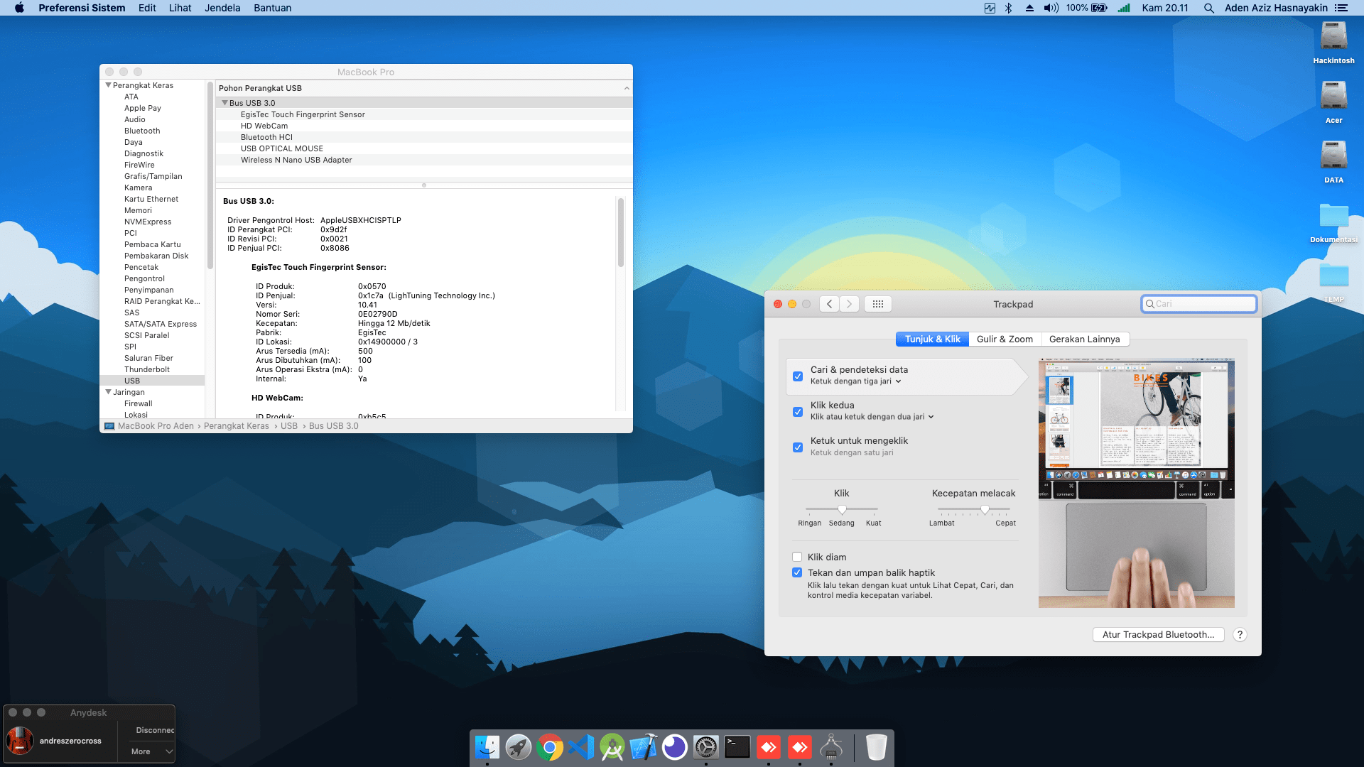Viewport: 1364px width, 767px height.
Task: Click Atur Trackpad Bluetooth button
Action: coord(1158,635)
